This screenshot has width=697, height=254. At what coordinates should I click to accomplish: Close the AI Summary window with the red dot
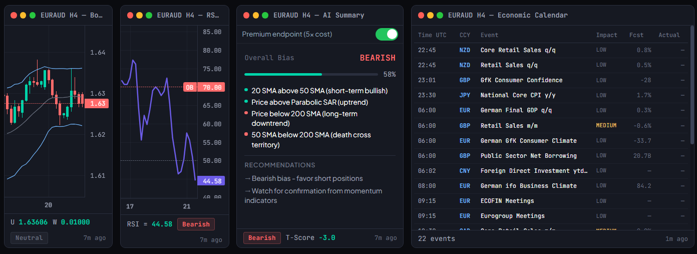pyautogui.click(x=246, y=15)
